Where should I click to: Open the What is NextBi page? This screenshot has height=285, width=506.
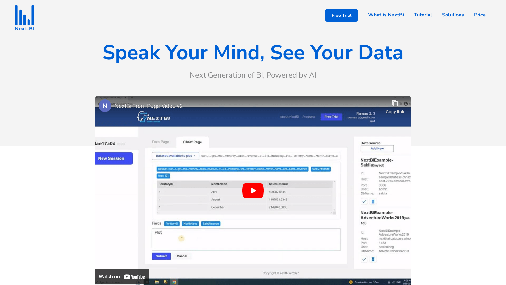[x=386, y=15]
